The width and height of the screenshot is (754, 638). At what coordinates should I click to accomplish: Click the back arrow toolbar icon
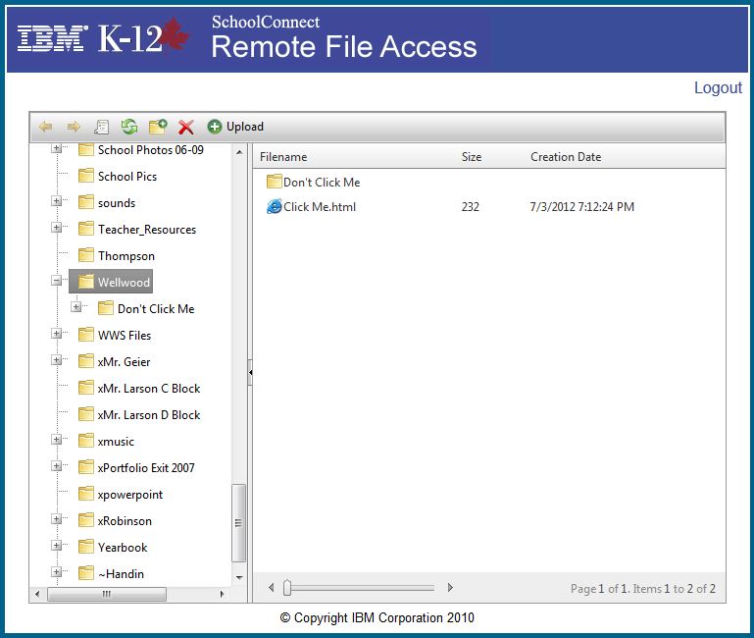46,127
